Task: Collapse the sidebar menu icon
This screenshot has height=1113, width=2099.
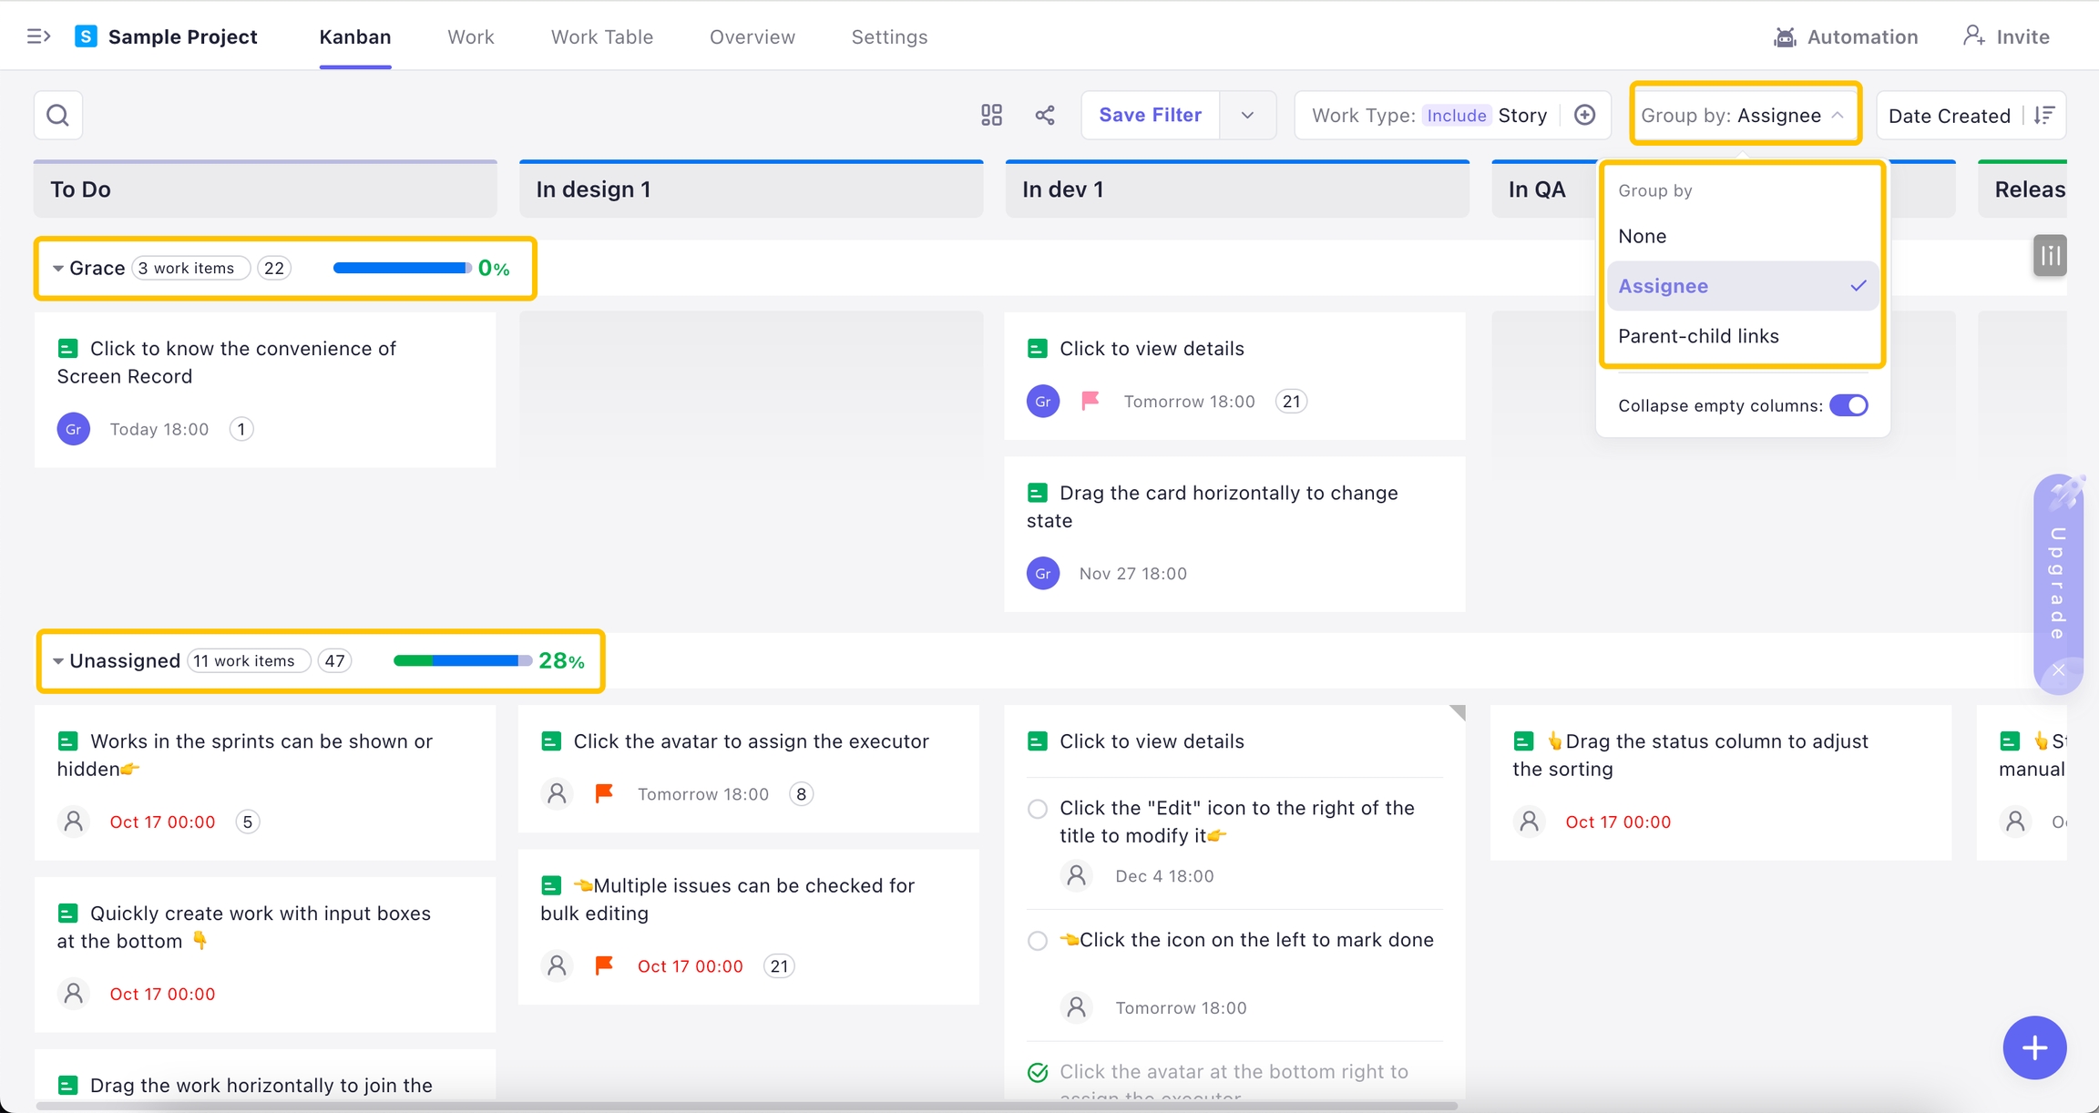Action: coord(38,36)
